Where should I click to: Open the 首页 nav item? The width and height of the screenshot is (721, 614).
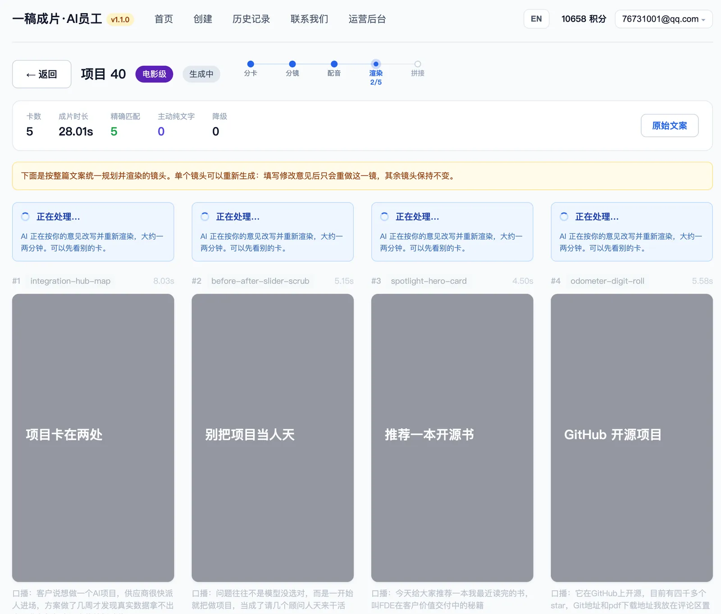[164, 19]
